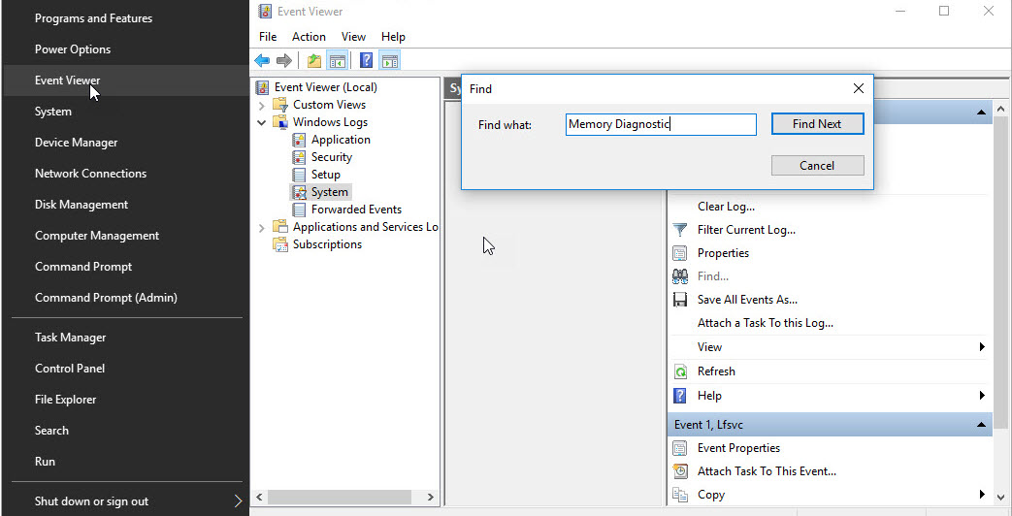Image resolution: width=1012 pixels, height=516 pixels.
Task: Click the blue Help question mark toolbar icon
Action: click(366, 61)
